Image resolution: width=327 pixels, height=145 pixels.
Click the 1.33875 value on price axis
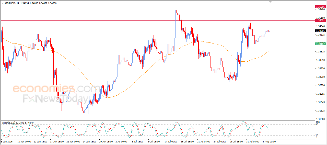pos(320,52)
